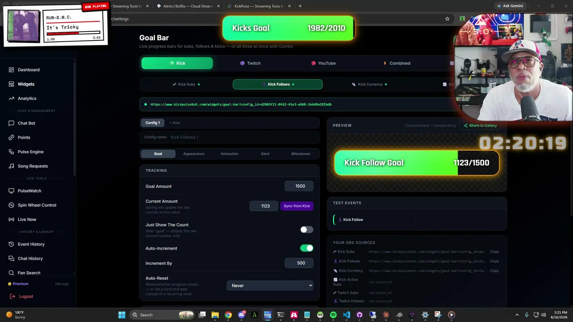Viewport: 573px width, 322px height.
Task: Open Live Now via its broadcast icon
Action: coord(11,219)
